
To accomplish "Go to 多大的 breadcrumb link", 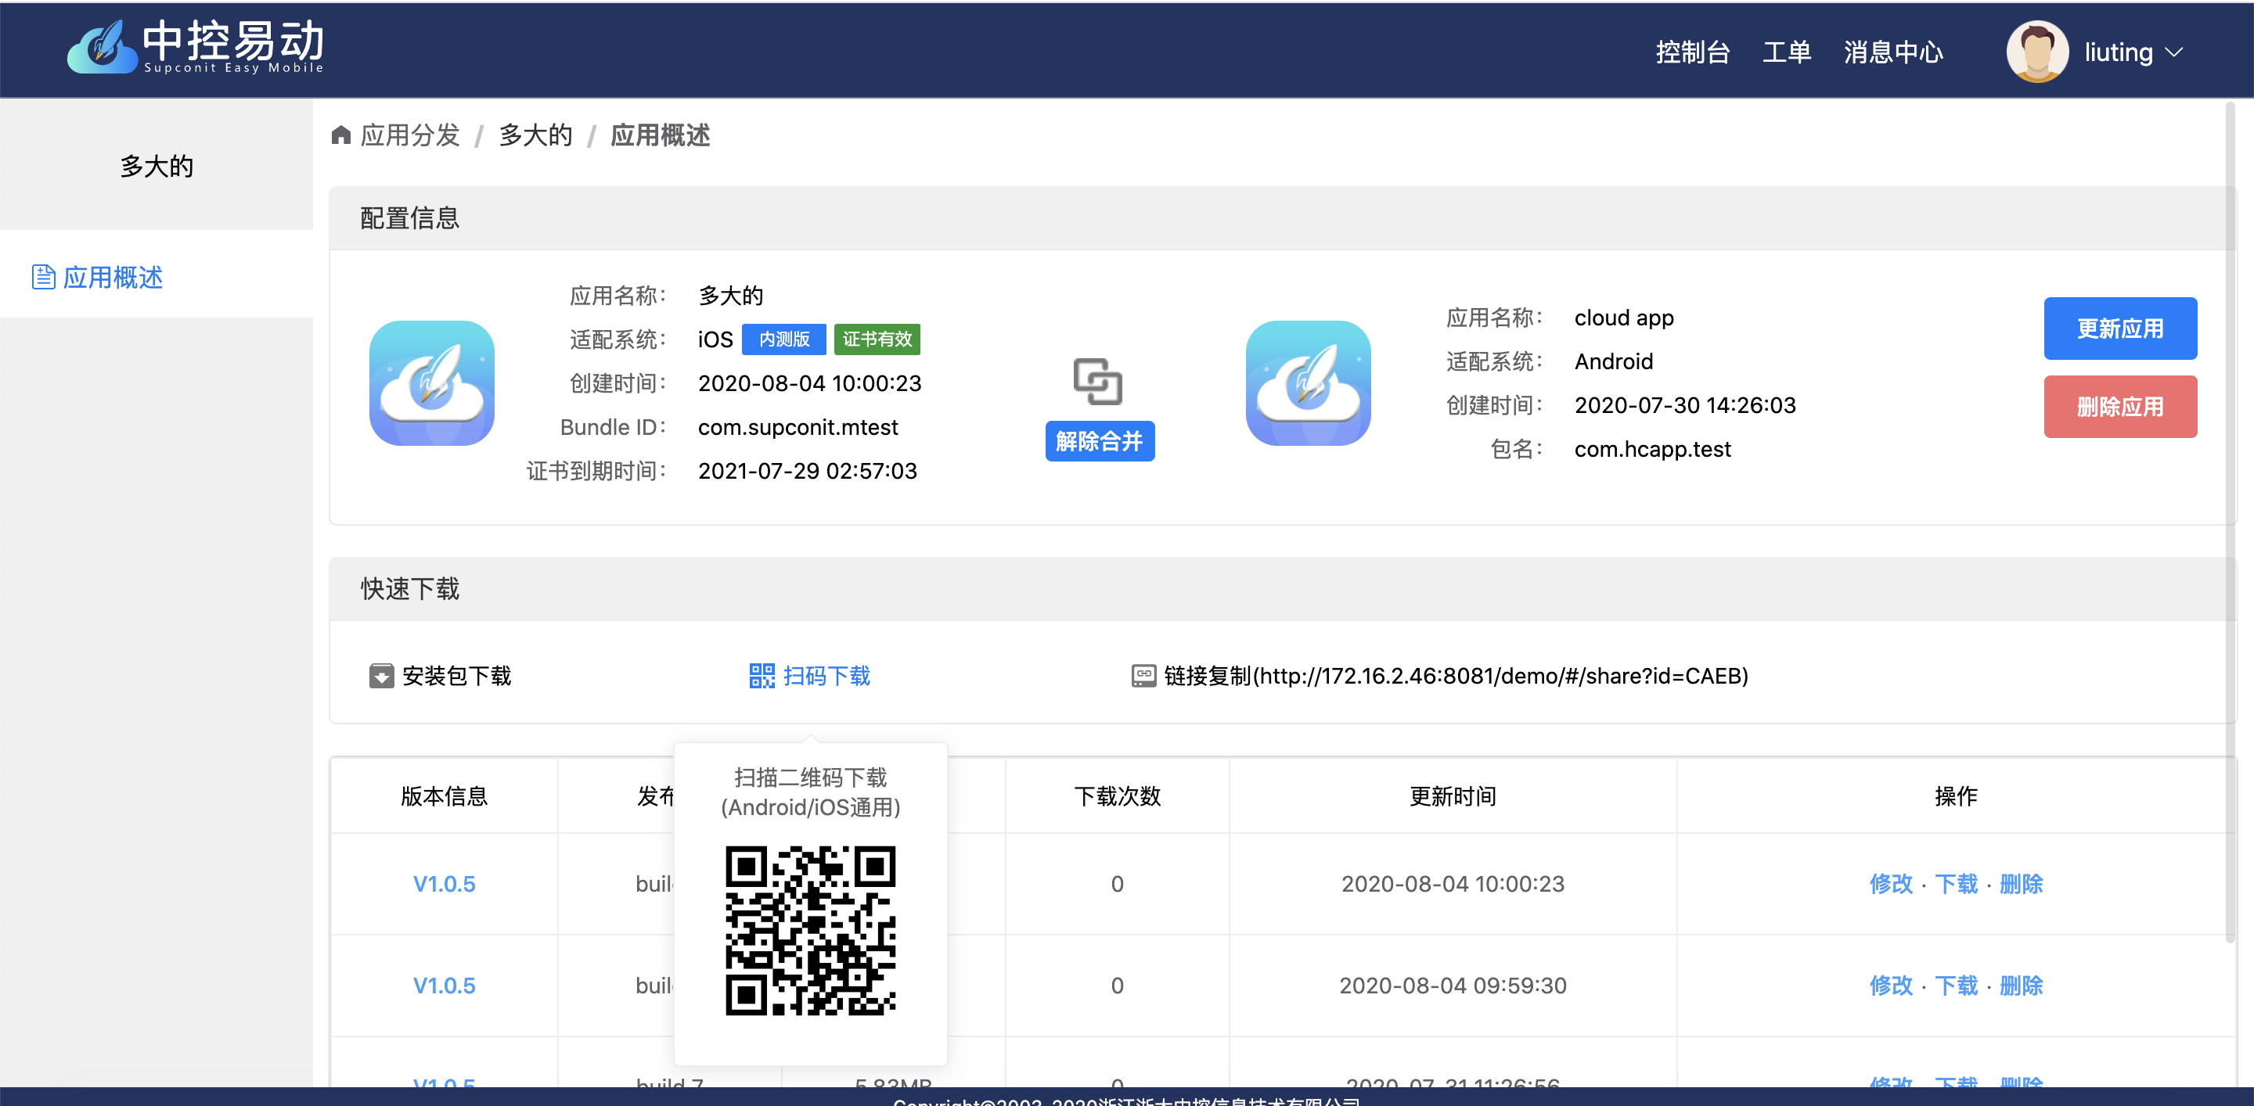I will coord(535,135).
